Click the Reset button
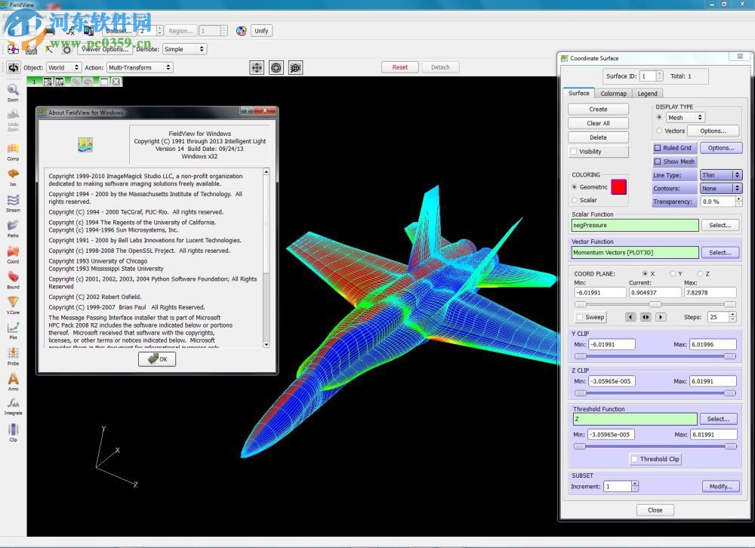Image resolution: width=755 pixels, height=548 pixels. pyautogui.click(x=399, y=67)
